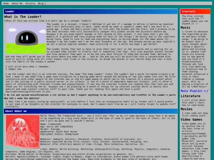Open the Home menu item

click(x=6, y=4)
